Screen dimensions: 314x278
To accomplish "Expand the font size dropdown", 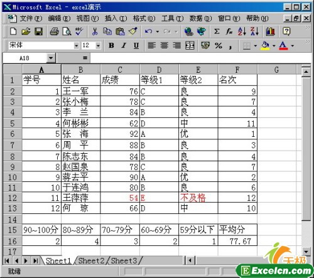I will coord(98,46).
